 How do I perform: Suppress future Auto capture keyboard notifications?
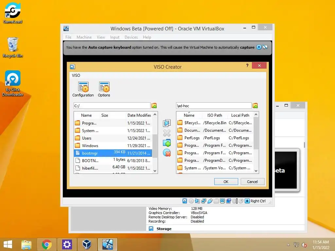(x=265, y=47)
